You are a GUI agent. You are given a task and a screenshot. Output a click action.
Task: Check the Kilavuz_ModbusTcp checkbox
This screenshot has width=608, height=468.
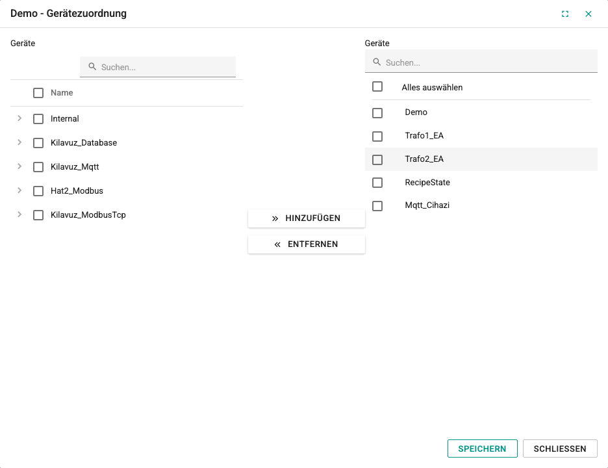(x=38, y=215)
